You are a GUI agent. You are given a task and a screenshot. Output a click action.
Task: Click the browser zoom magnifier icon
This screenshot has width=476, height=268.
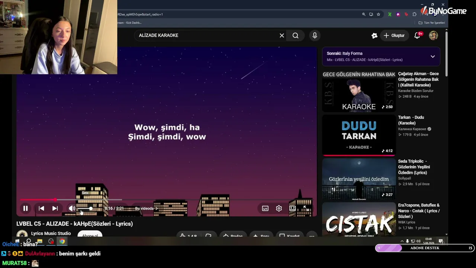(x=364, y=15)
